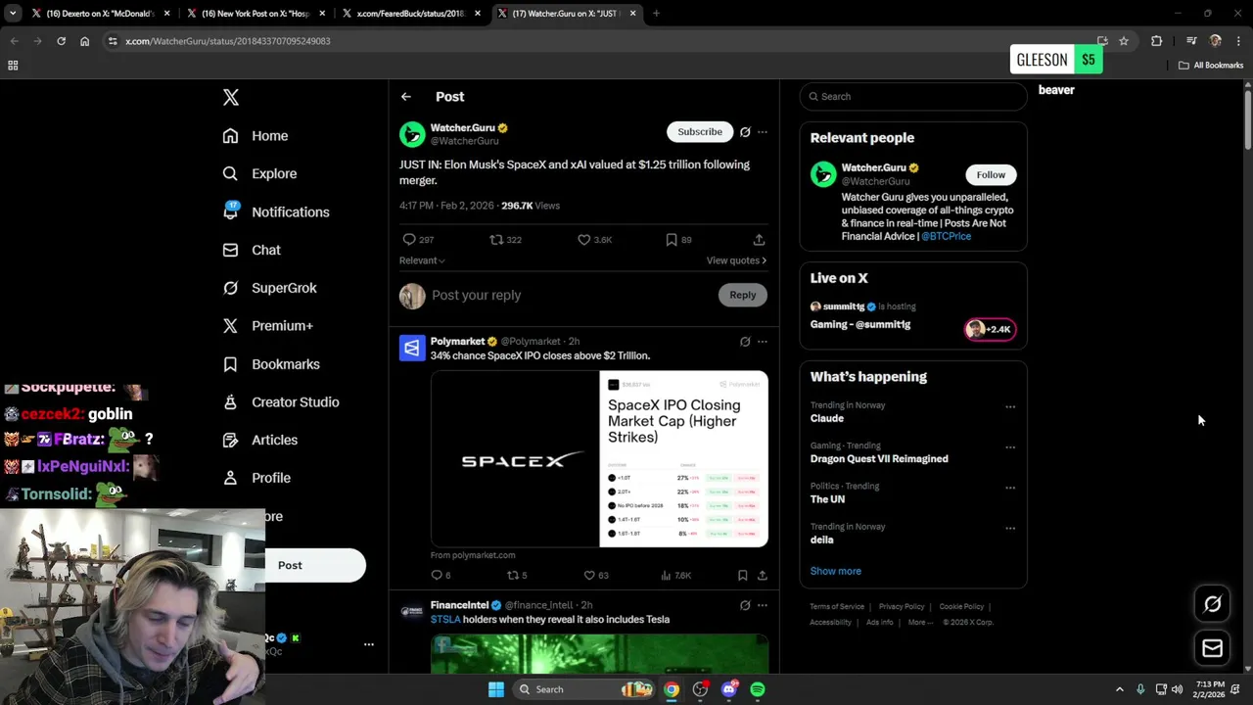The height and width of the screenshot is (705, 1253).
Task: Join the summit1g Gaming live space
Action: [913, 315]
